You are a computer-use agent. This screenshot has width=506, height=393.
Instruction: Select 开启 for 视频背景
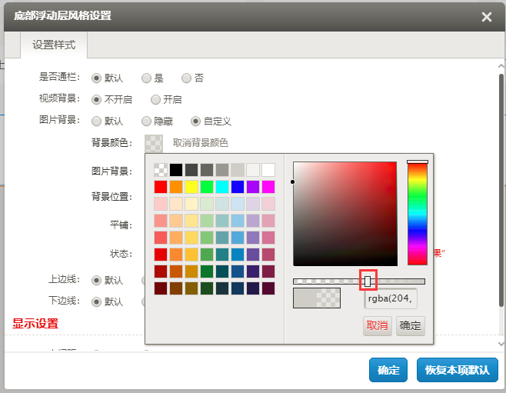coord(155,100)
